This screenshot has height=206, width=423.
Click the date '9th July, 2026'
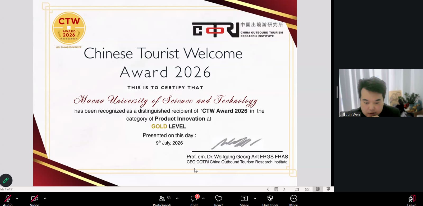click(169, 143)
